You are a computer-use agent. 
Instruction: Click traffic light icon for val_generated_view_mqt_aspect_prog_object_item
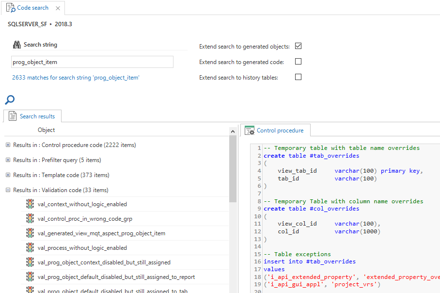pyautogui.click(x=30, y=233)
